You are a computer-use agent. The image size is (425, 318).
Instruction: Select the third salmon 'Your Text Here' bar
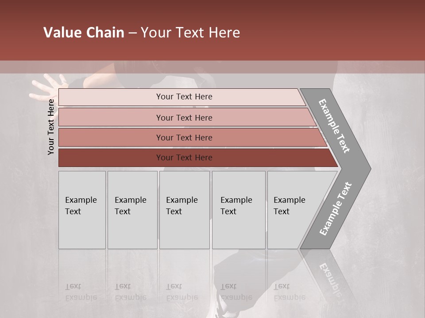(x=193, y=137)
